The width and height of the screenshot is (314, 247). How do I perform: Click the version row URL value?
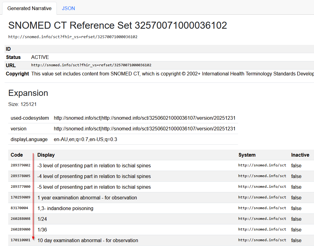(145, 129)
